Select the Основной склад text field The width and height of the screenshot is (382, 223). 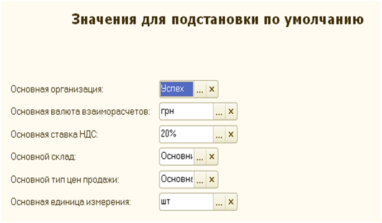point(176,157)
